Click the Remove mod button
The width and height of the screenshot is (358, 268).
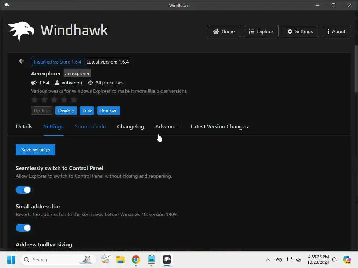click(109, 111)
